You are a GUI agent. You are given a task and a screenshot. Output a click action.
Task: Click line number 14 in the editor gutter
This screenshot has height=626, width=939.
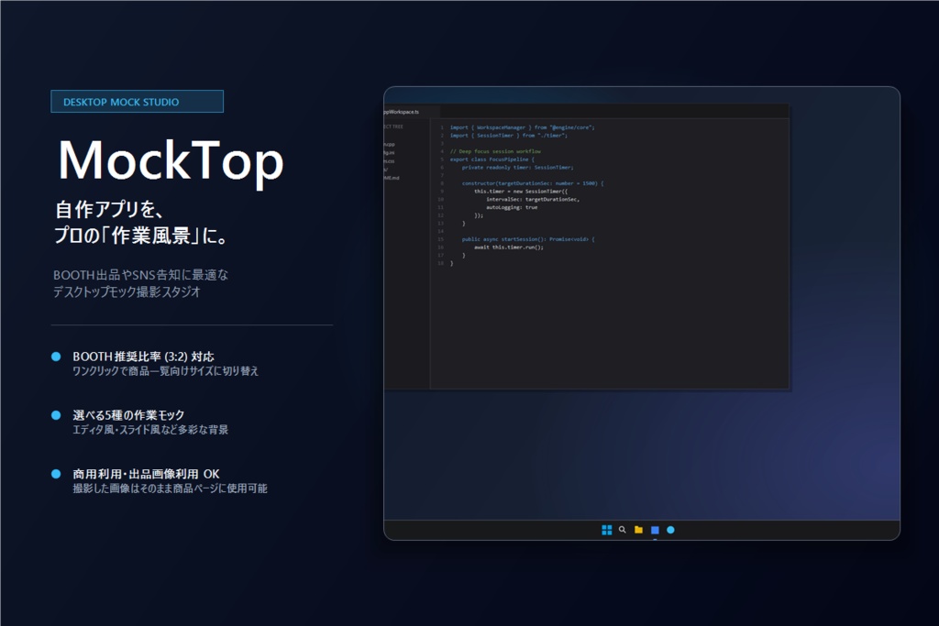pos(441,231)
